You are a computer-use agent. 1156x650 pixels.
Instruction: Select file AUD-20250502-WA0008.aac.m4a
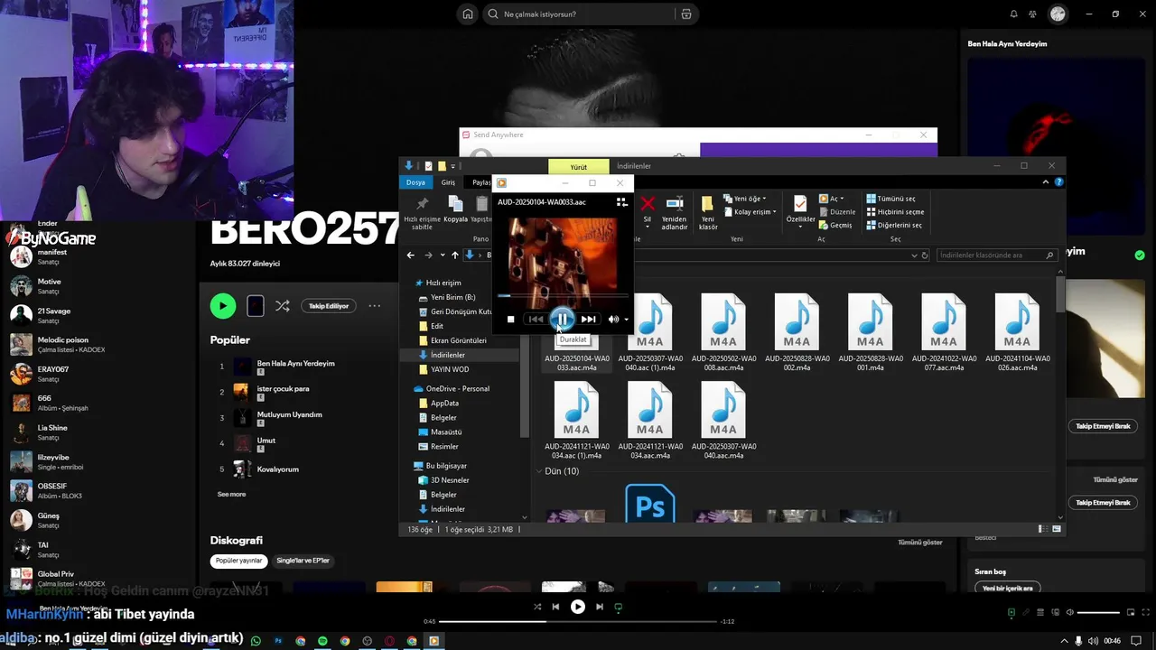click(723, 333)
